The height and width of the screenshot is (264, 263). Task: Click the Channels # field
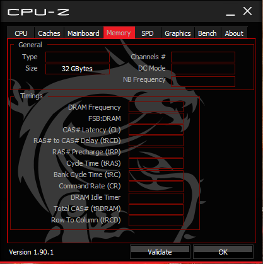tap(203, 57)
